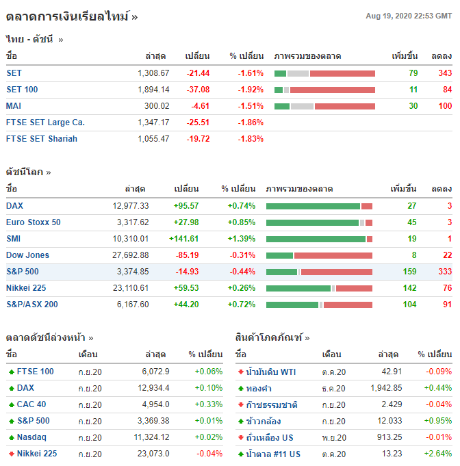
Task: Open the SET 100 index link
Action: click(22, 90)
